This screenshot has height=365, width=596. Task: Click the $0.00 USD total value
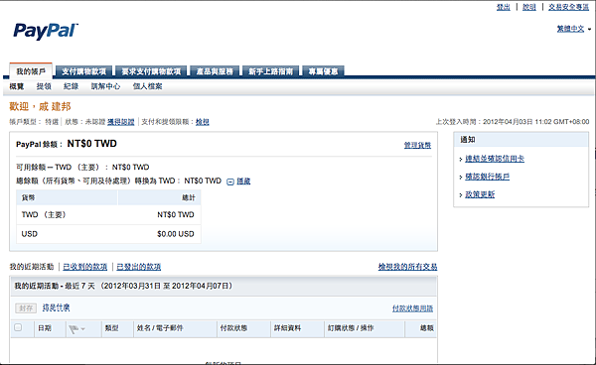(x=176, y=234)
